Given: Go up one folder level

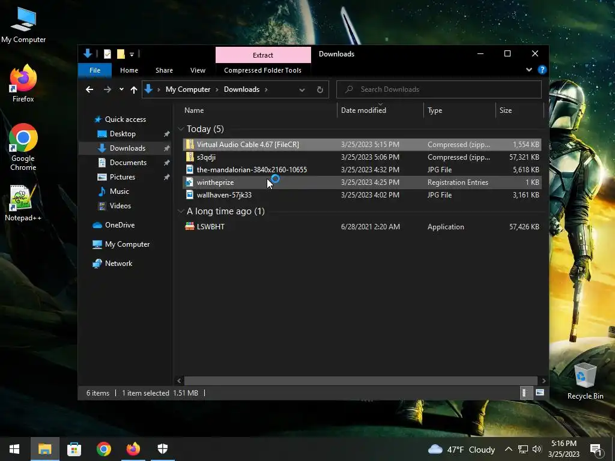Looking at the screenshot, I should click(134, 90).
